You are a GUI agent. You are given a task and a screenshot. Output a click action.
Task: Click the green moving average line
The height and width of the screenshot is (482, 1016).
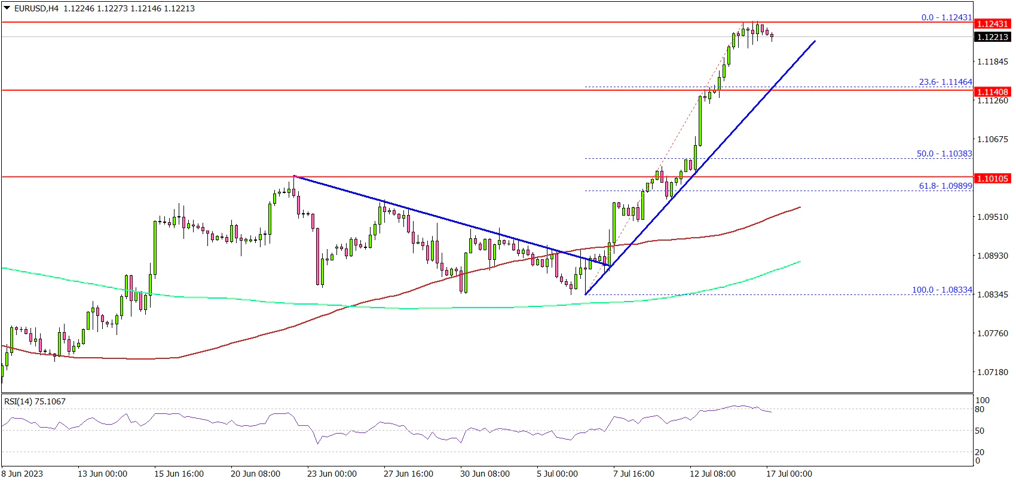[239, 299]
